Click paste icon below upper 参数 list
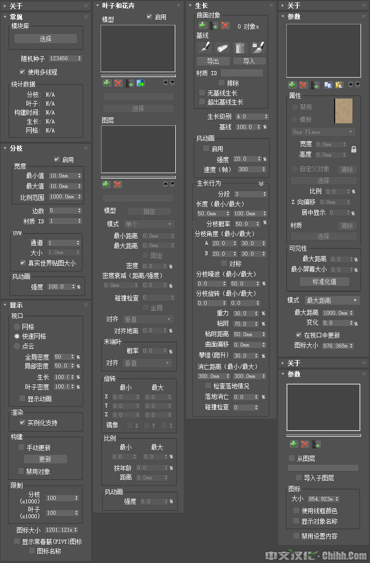 (339, 85)
